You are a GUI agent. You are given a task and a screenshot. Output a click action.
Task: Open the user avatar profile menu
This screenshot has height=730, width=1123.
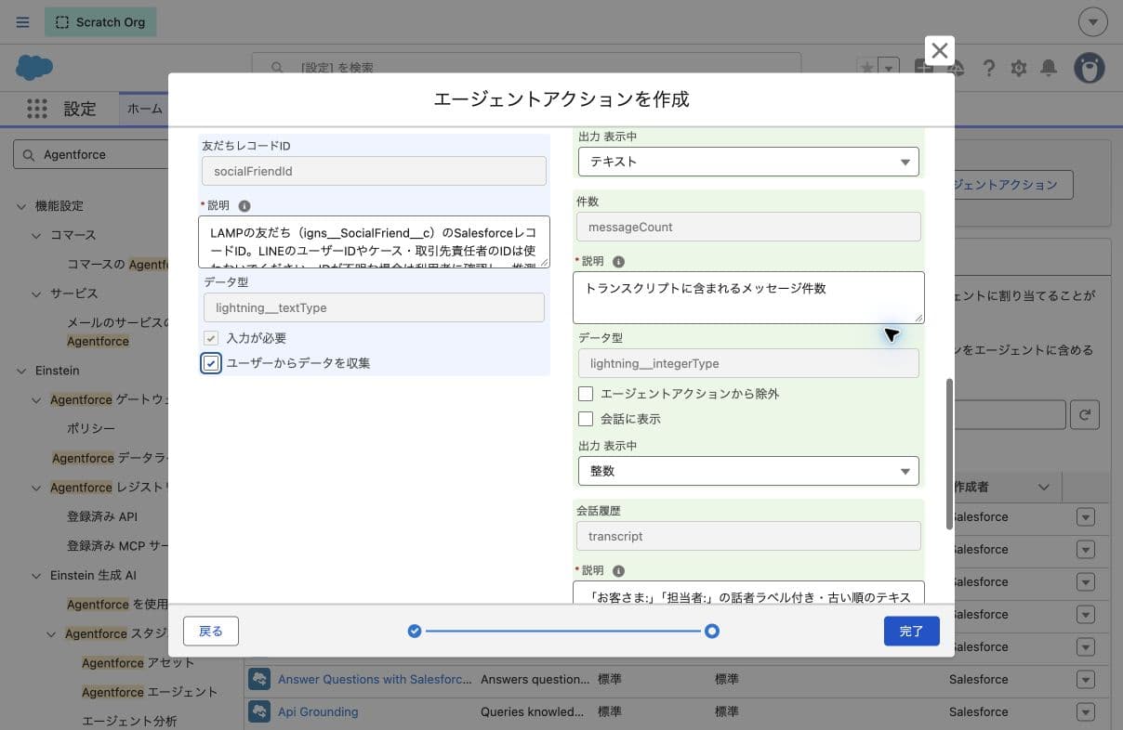coord(1090,68)
